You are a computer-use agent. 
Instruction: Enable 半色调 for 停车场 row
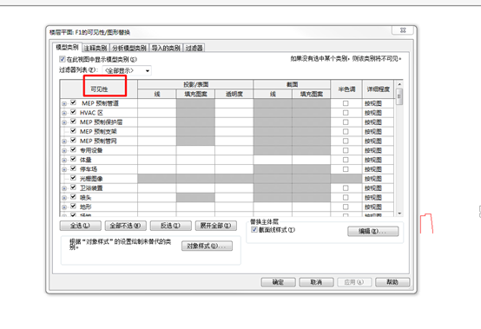coord(346,169)
